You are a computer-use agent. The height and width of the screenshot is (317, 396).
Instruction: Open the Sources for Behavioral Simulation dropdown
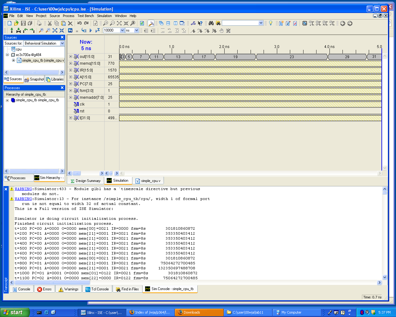coord(62,43)
